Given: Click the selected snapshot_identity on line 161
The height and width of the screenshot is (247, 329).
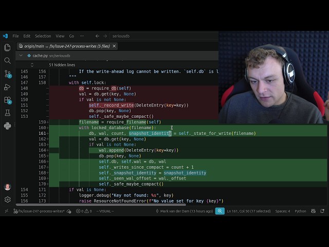Looking at the screenshot, I should point(150,133).
